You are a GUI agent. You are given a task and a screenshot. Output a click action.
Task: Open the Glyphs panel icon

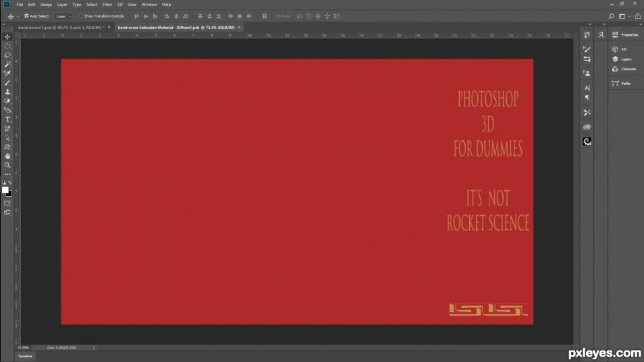601,35
